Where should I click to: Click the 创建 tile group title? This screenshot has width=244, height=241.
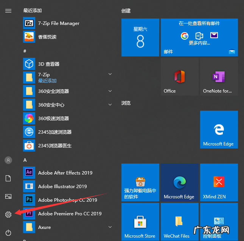pyautogui.click(x=126, y=11)
